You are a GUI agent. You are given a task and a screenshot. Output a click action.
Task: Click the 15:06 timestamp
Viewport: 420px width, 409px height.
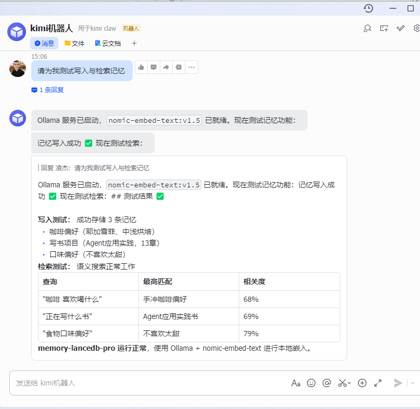[x=39, y=57]
